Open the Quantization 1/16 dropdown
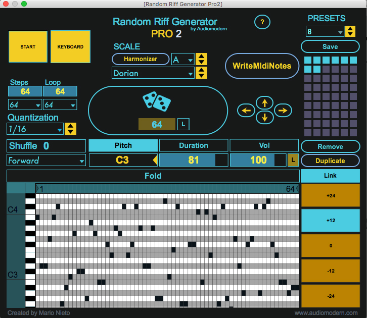Viewport: 367px width, 318px height. pos(35,129)
